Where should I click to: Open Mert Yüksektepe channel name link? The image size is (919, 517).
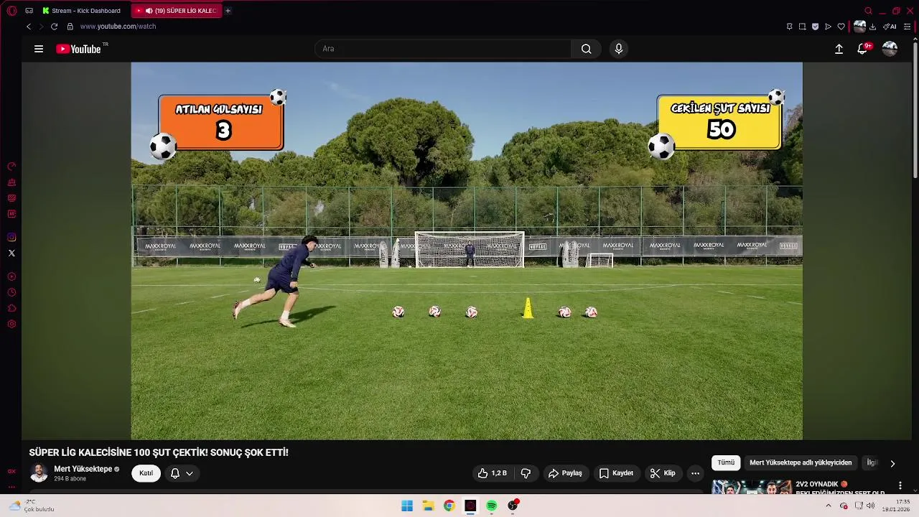click(83, 469)
